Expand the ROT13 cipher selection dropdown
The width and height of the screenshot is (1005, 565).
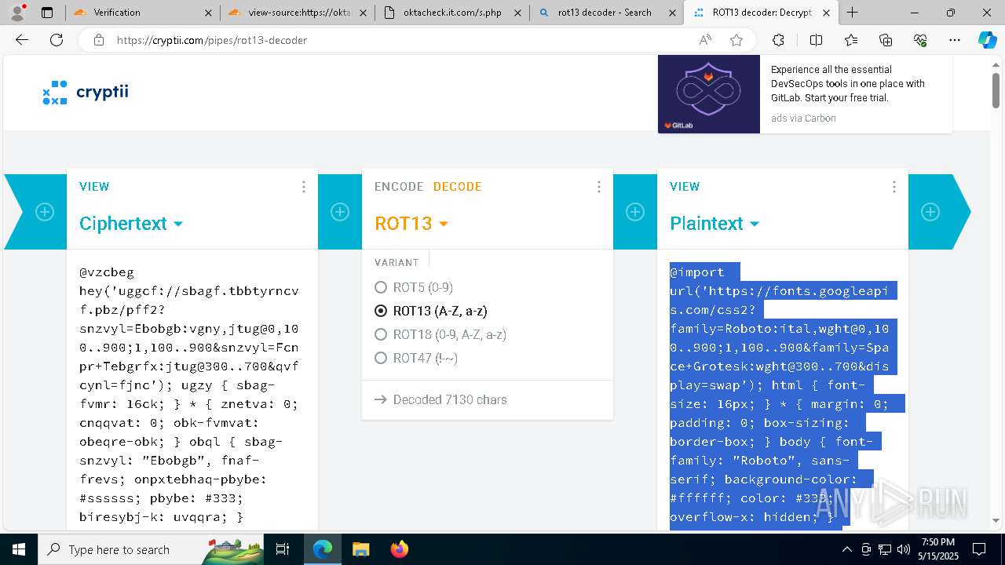[411, 224]
